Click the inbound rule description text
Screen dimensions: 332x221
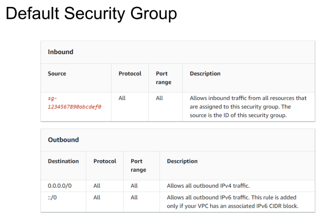[248, 107]
